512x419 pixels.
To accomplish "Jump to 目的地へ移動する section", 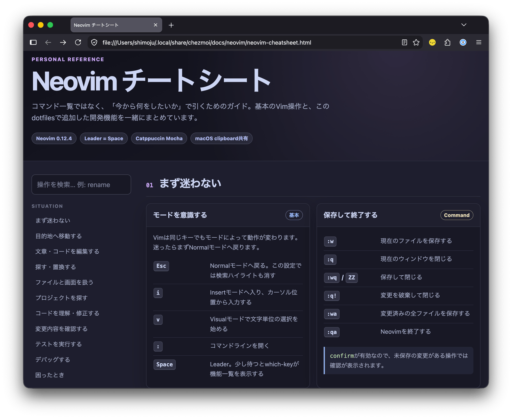I will (x=59, y=236).
